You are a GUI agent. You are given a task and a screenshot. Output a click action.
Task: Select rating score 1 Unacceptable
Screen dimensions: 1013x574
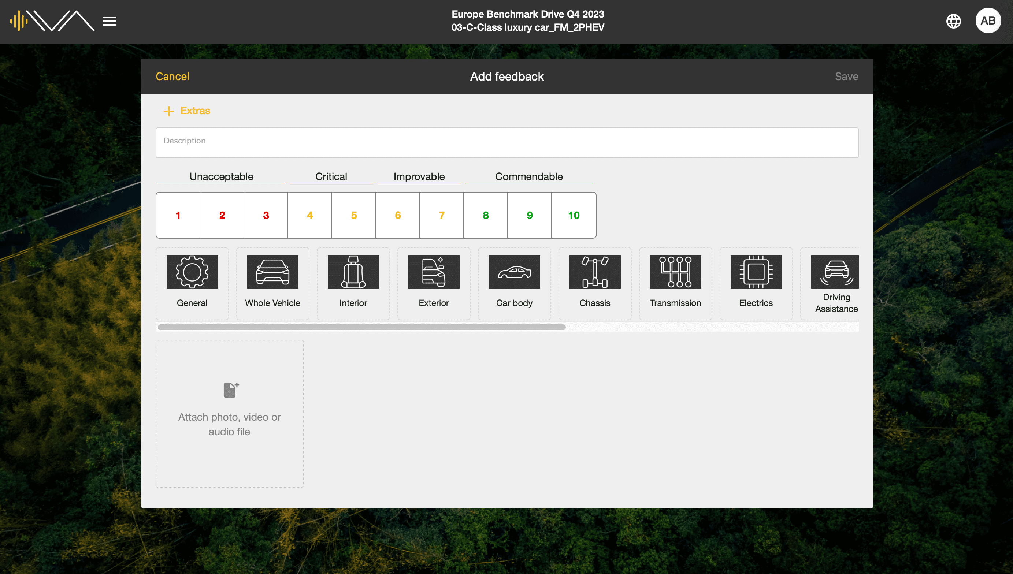[178, 215]
